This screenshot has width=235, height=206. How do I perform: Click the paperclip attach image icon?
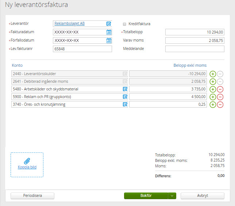tap(27, 161)
